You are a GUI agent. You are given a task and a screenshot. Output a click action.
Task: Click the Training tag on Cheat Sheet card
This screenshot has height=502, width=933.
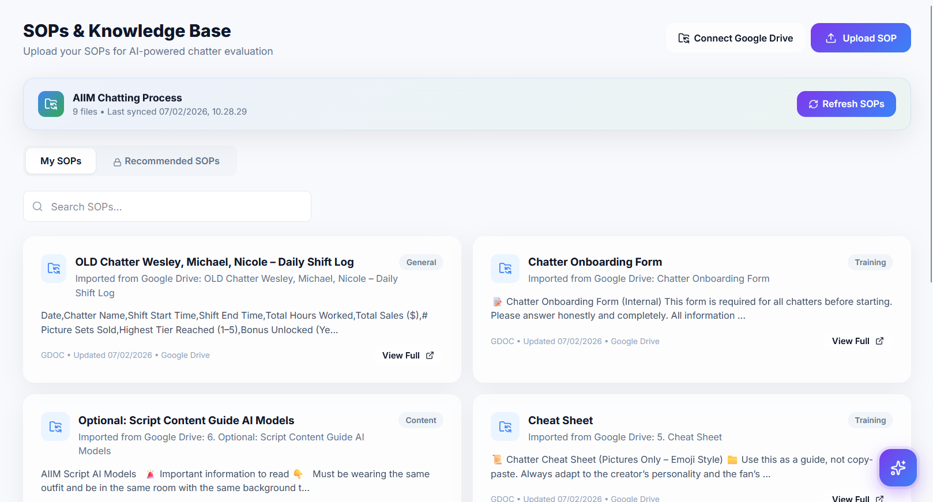870,420
